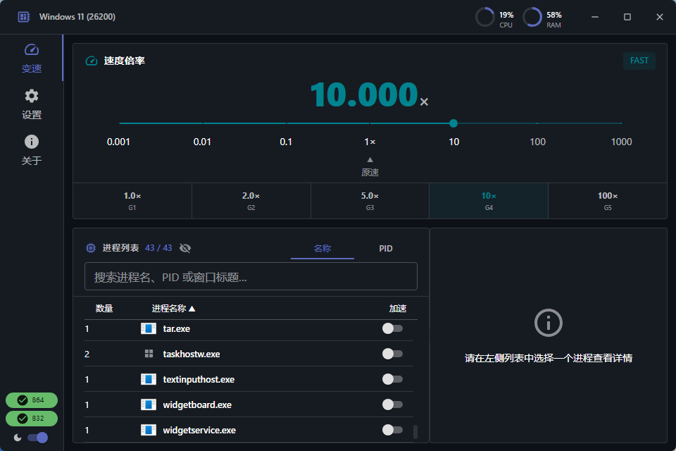
Task: Select the 1.0× G1 preset
Action: tap(132, 201)
